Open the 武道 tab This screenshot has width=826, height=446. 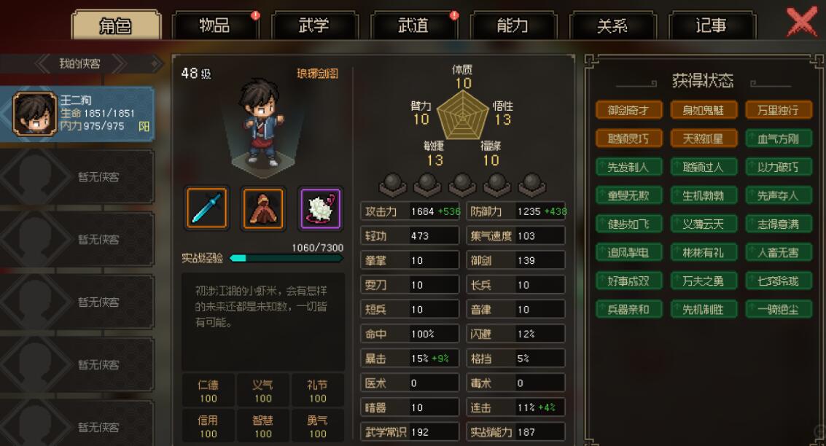pyautogui.click(x=413, y=26)
